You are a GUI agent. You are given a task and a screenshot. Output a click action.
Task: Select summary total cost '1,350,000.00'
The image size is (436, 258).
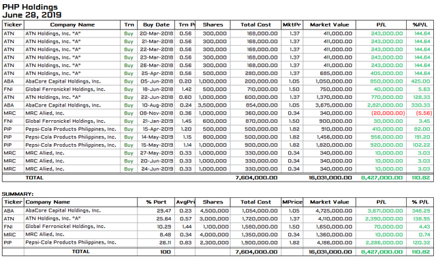(x=260, y=235)
